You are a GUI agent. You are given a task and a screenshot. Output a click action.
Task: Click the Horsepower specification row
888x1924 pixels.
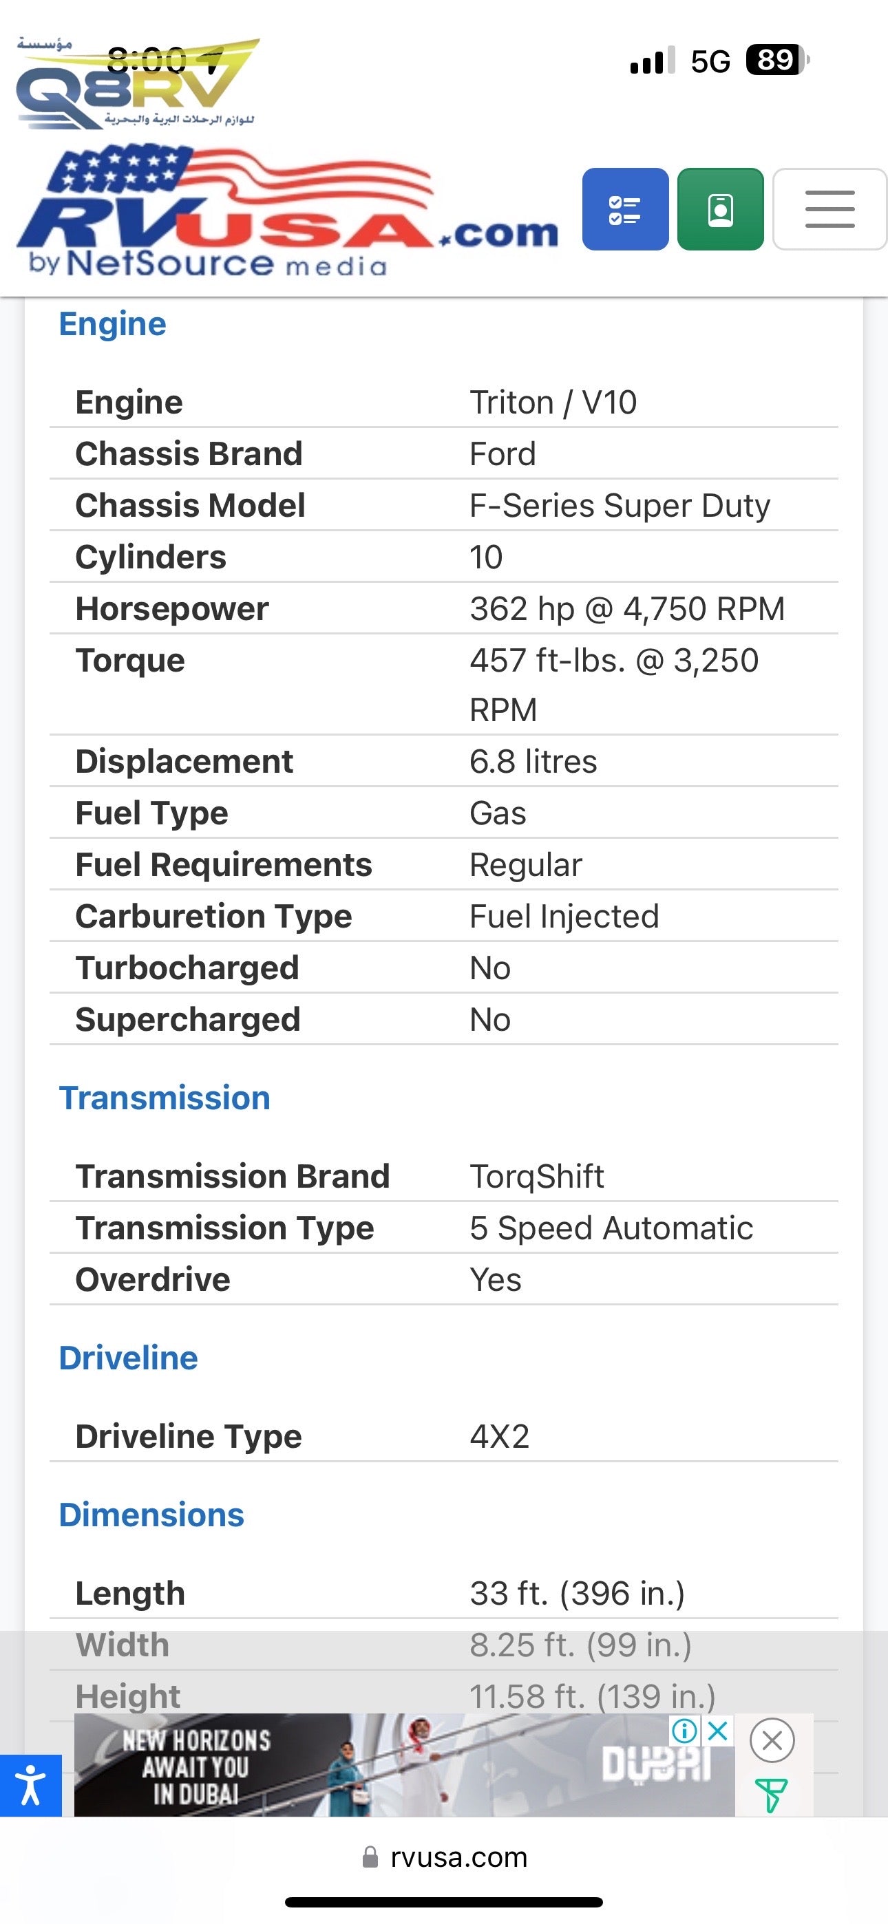444,609
